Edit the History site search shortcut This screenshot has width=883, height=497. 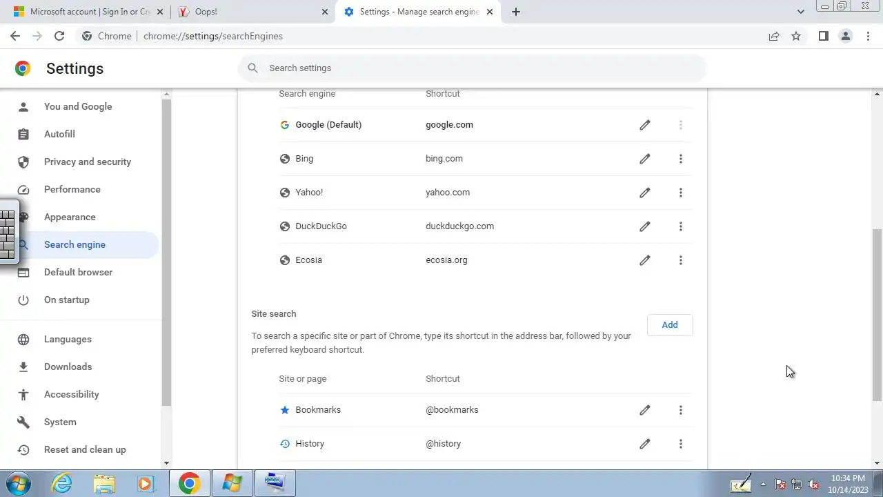[x=644, y=444]
